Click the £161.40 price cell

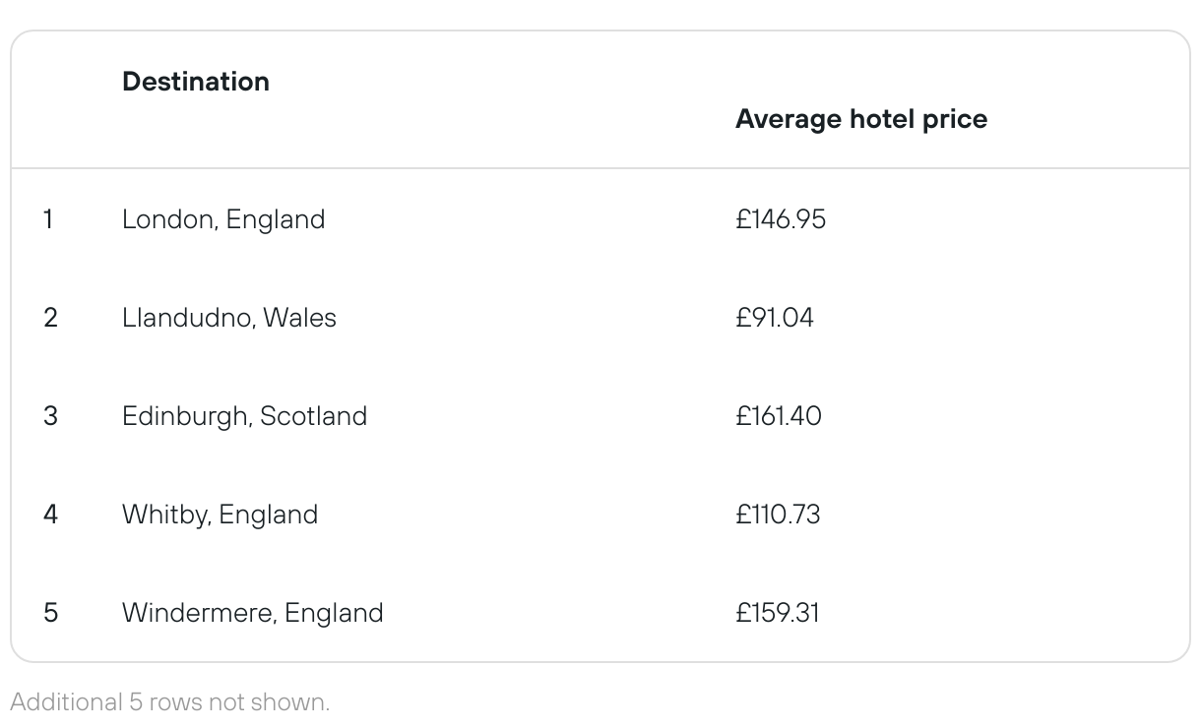click(x=779, y=416)
